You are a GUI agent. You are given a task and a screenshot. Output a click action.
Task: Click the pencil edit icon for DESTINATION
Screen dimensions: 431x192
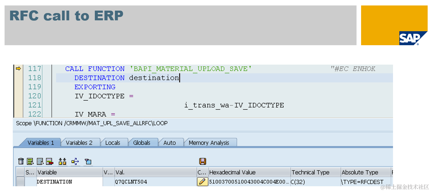pyautogui.click(x=202, y=182)
